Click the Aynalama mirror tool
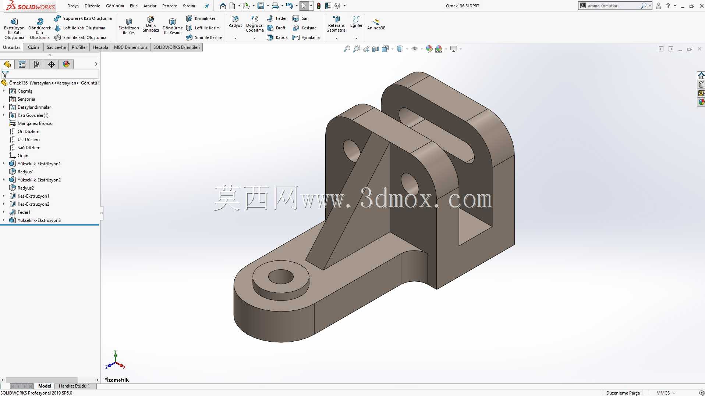 pos(306,37)
